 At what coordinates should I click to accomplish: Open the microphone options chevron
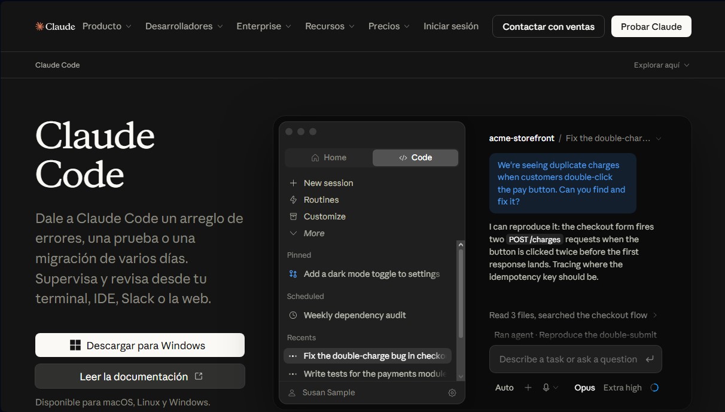556,387
